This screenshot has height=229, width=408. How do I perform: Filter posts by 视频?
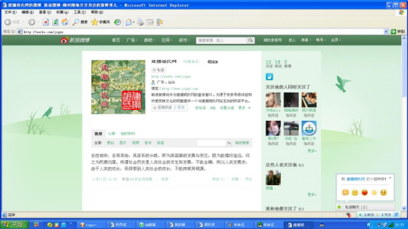[135, 142]
